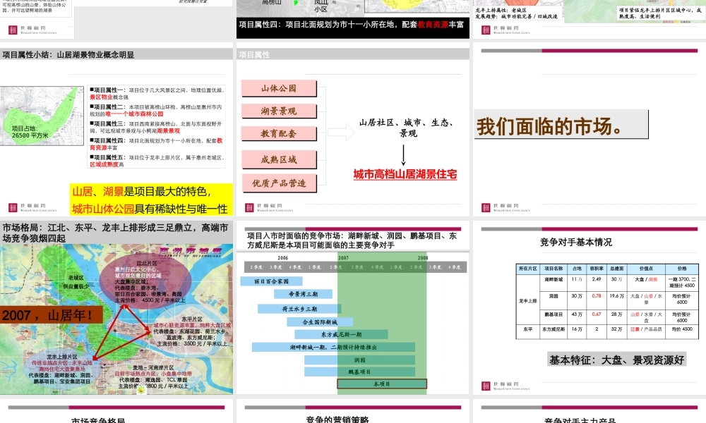Click the yellow box starting 山居、湖景是项目最大的特色
706x423 pixels.
(x=151, y=200)
